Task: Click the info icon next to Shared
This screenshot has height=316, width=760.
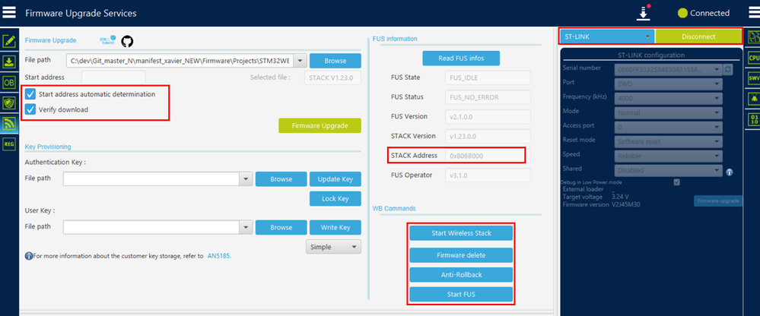Action: point(730,172)
